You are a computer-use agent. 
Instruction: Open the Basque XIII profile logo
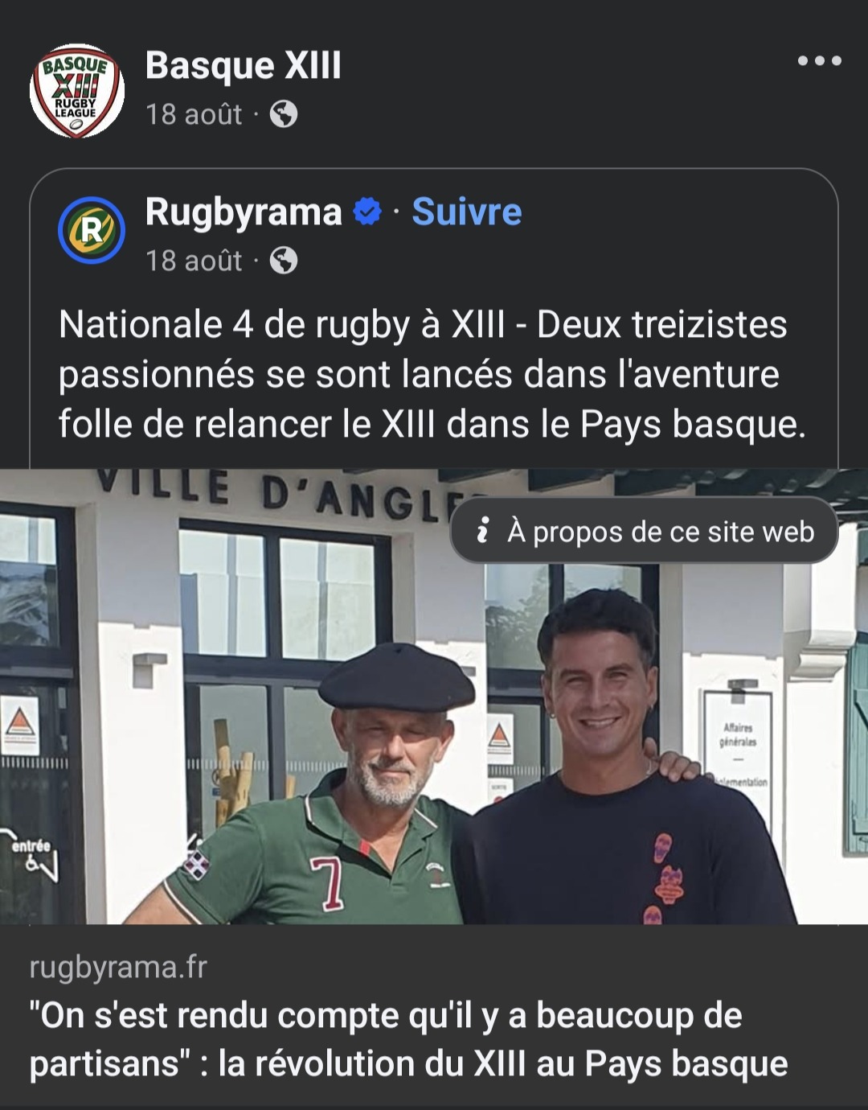click(x=77, y=91)
